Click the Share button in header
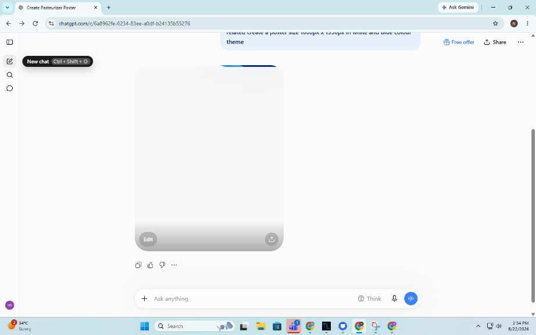 tap(495, 42)
